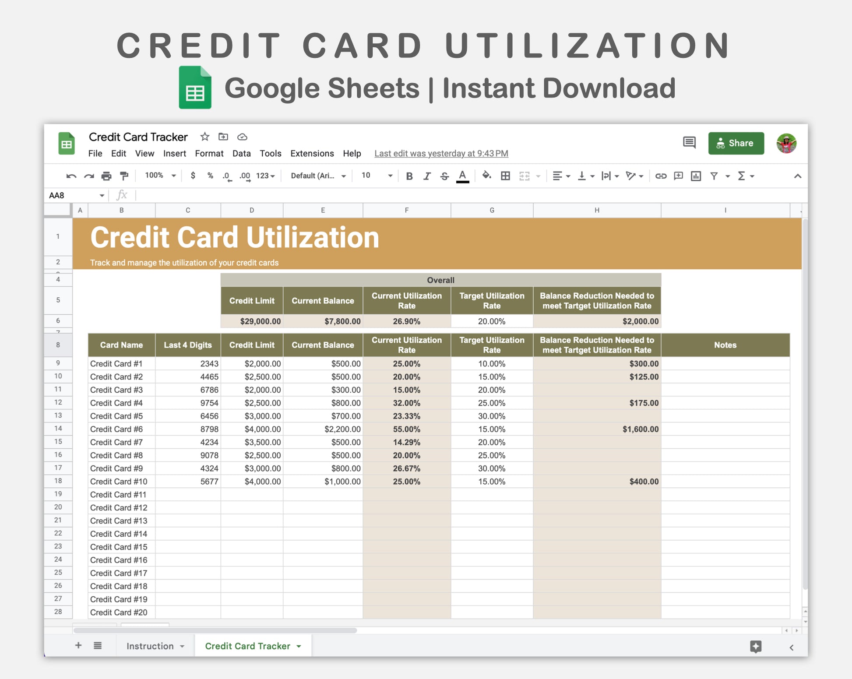Screen dimensions: 852x679
Task: Open the Extensions menu
Action: 312,154
